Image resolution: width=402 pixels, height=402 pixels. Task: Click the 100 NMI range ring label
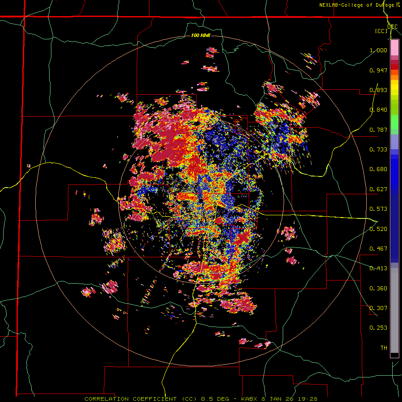pyautogui.click(x=201, y=35)
